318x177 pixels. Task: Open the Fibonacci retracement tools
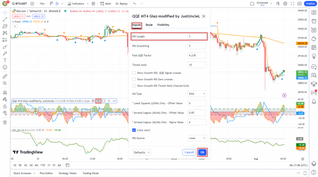click(5, 26)
